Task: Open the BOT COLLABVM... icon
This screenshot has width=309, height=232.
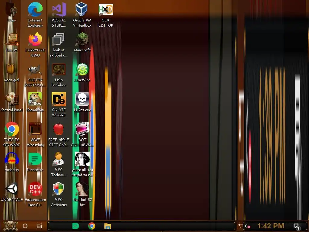Action: click(x=82, y=134)
